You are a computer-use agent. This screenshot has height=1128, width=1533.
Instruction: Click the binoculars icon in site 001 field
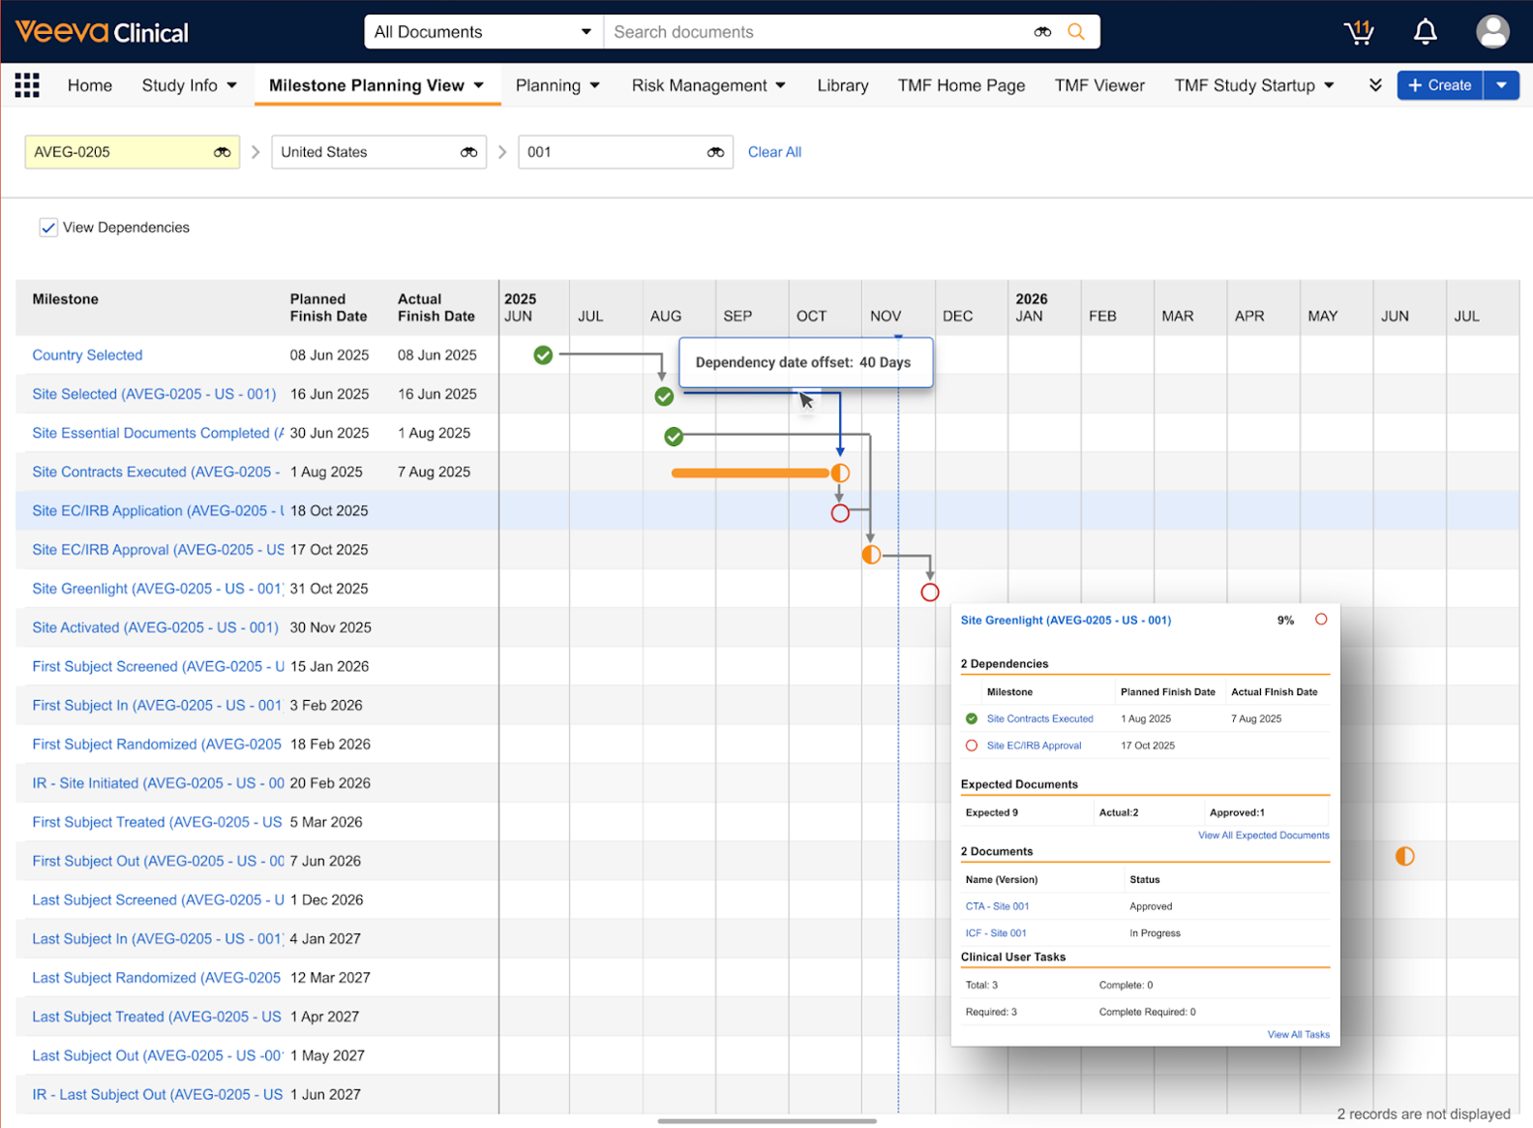click(715, 152)
